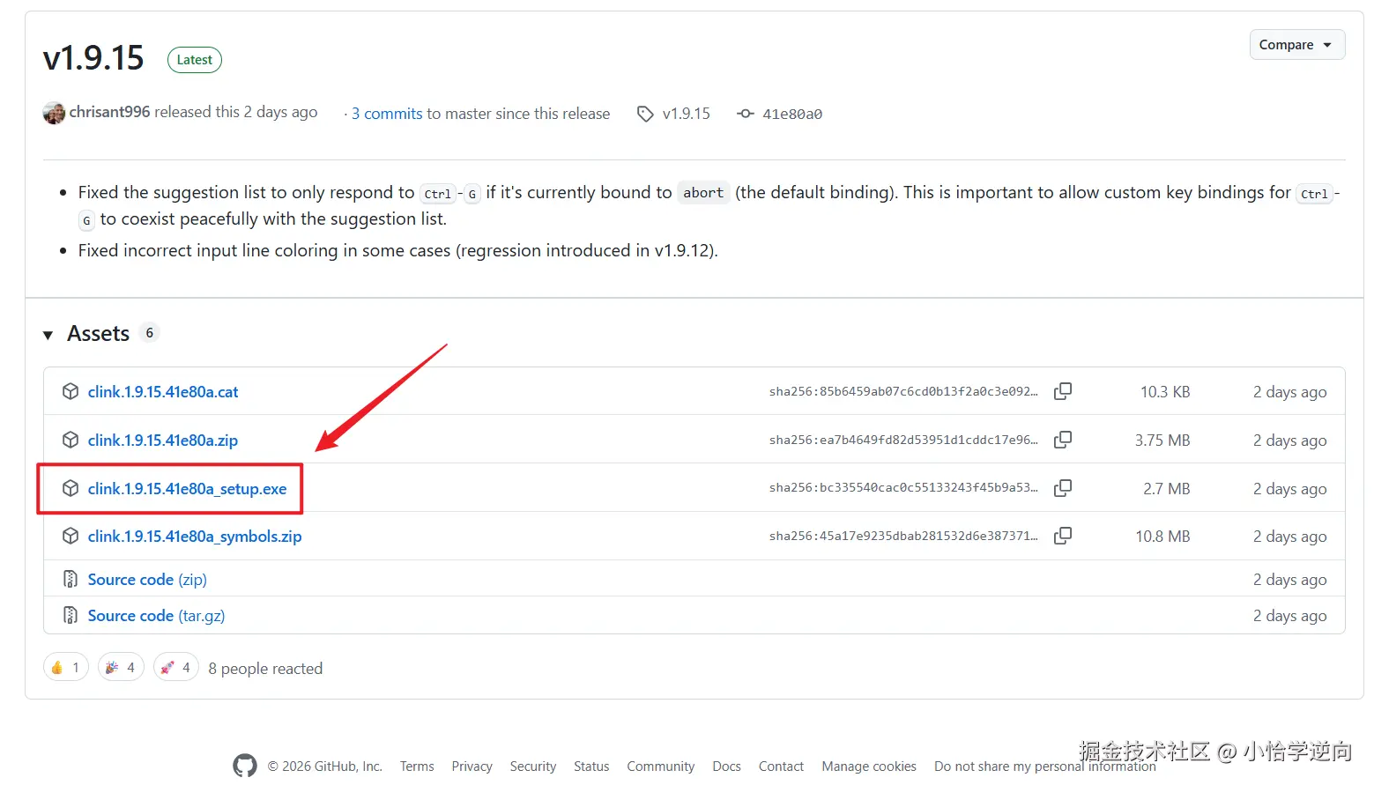This screenshot has width=1374, height=785.
Task: Click package icon of the .cat asset
Action: point(71,391)
